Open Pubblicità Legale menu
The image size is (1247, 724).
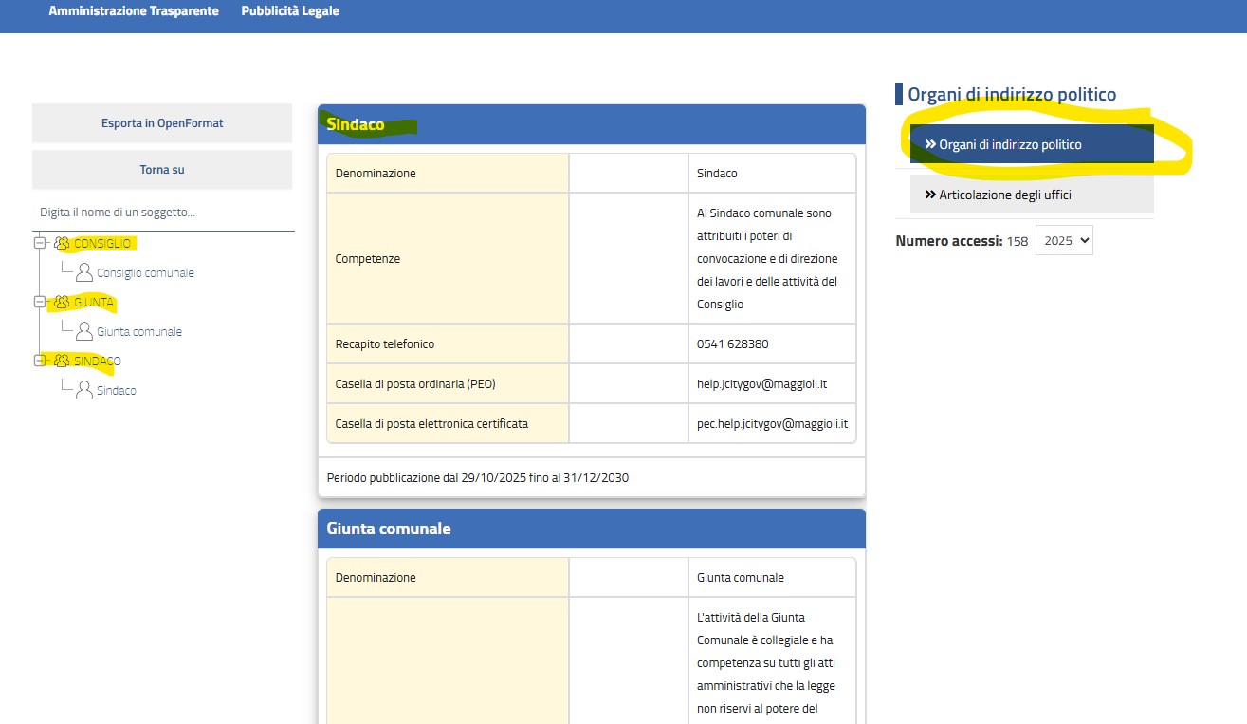tap(290, 11)
